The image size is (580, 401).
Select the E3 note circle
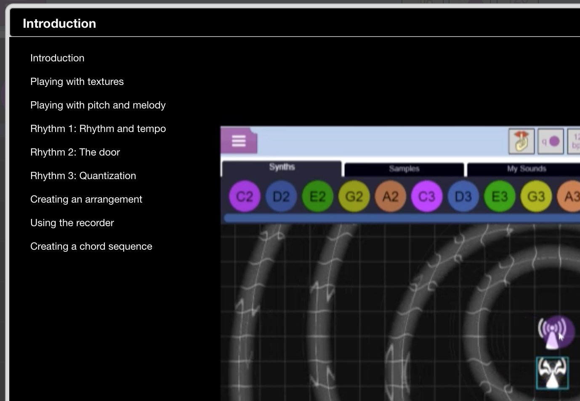500,196
